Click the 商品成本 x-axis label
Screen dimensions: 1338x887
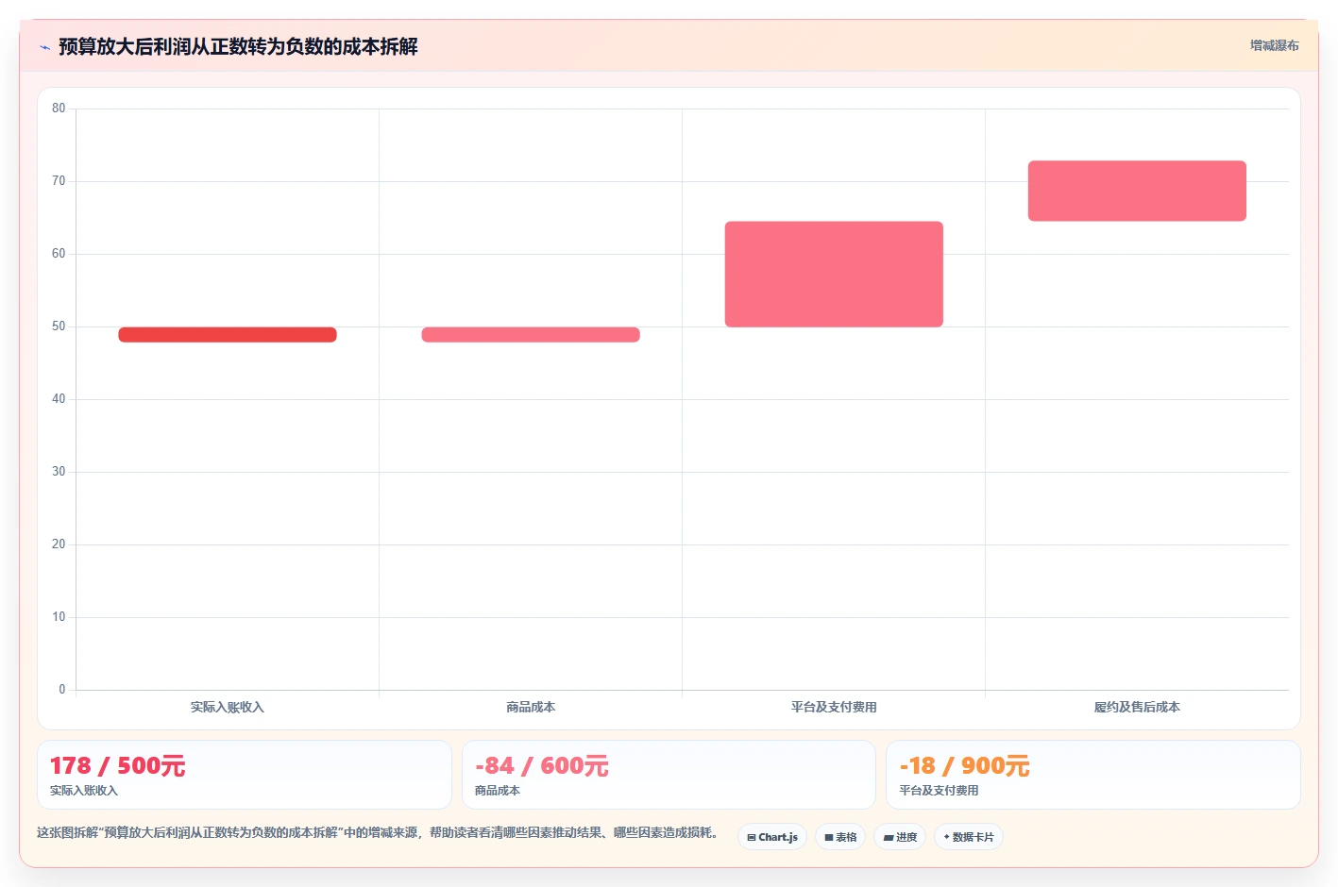click(x=531, y=707)
